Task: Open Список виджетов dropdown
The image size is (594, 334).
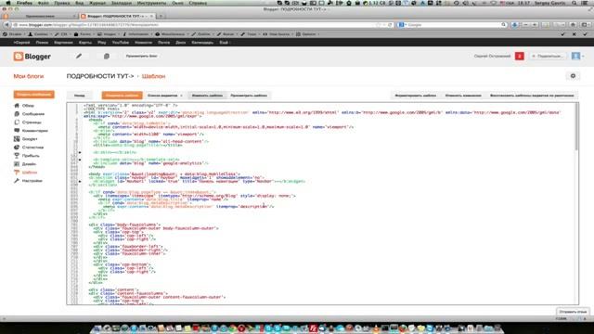Action: (165, 96)
